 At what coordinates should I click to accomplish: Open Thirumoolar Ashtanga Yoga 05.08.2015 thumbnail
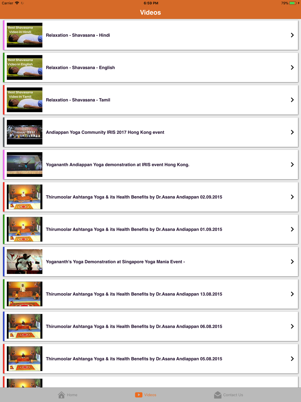point(25,359)
